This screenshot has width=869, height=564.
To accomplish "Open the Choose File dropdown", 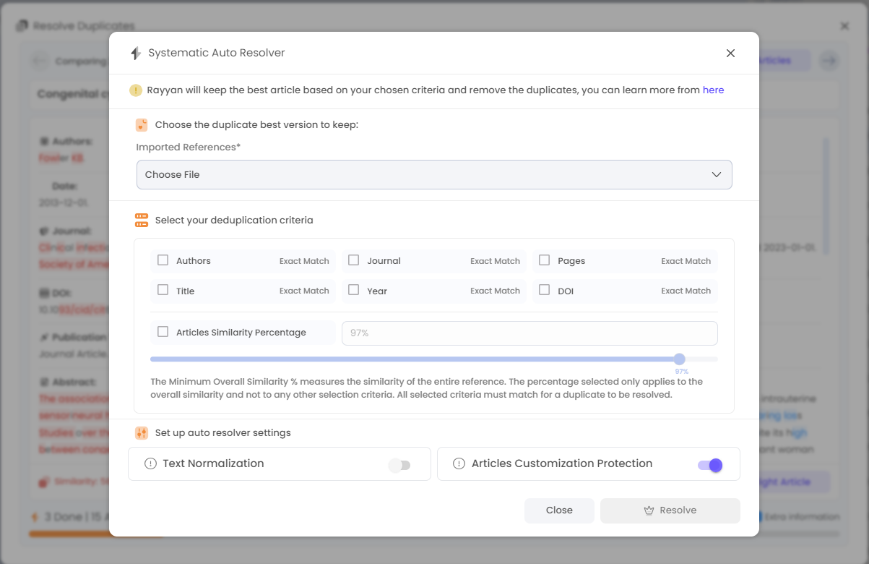I will pos(433,175).
